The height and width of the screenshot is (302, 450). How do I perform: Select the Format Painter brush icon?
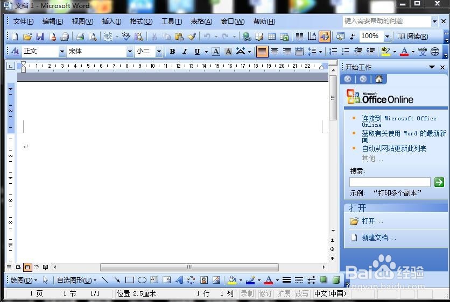[x=192, y=37]
